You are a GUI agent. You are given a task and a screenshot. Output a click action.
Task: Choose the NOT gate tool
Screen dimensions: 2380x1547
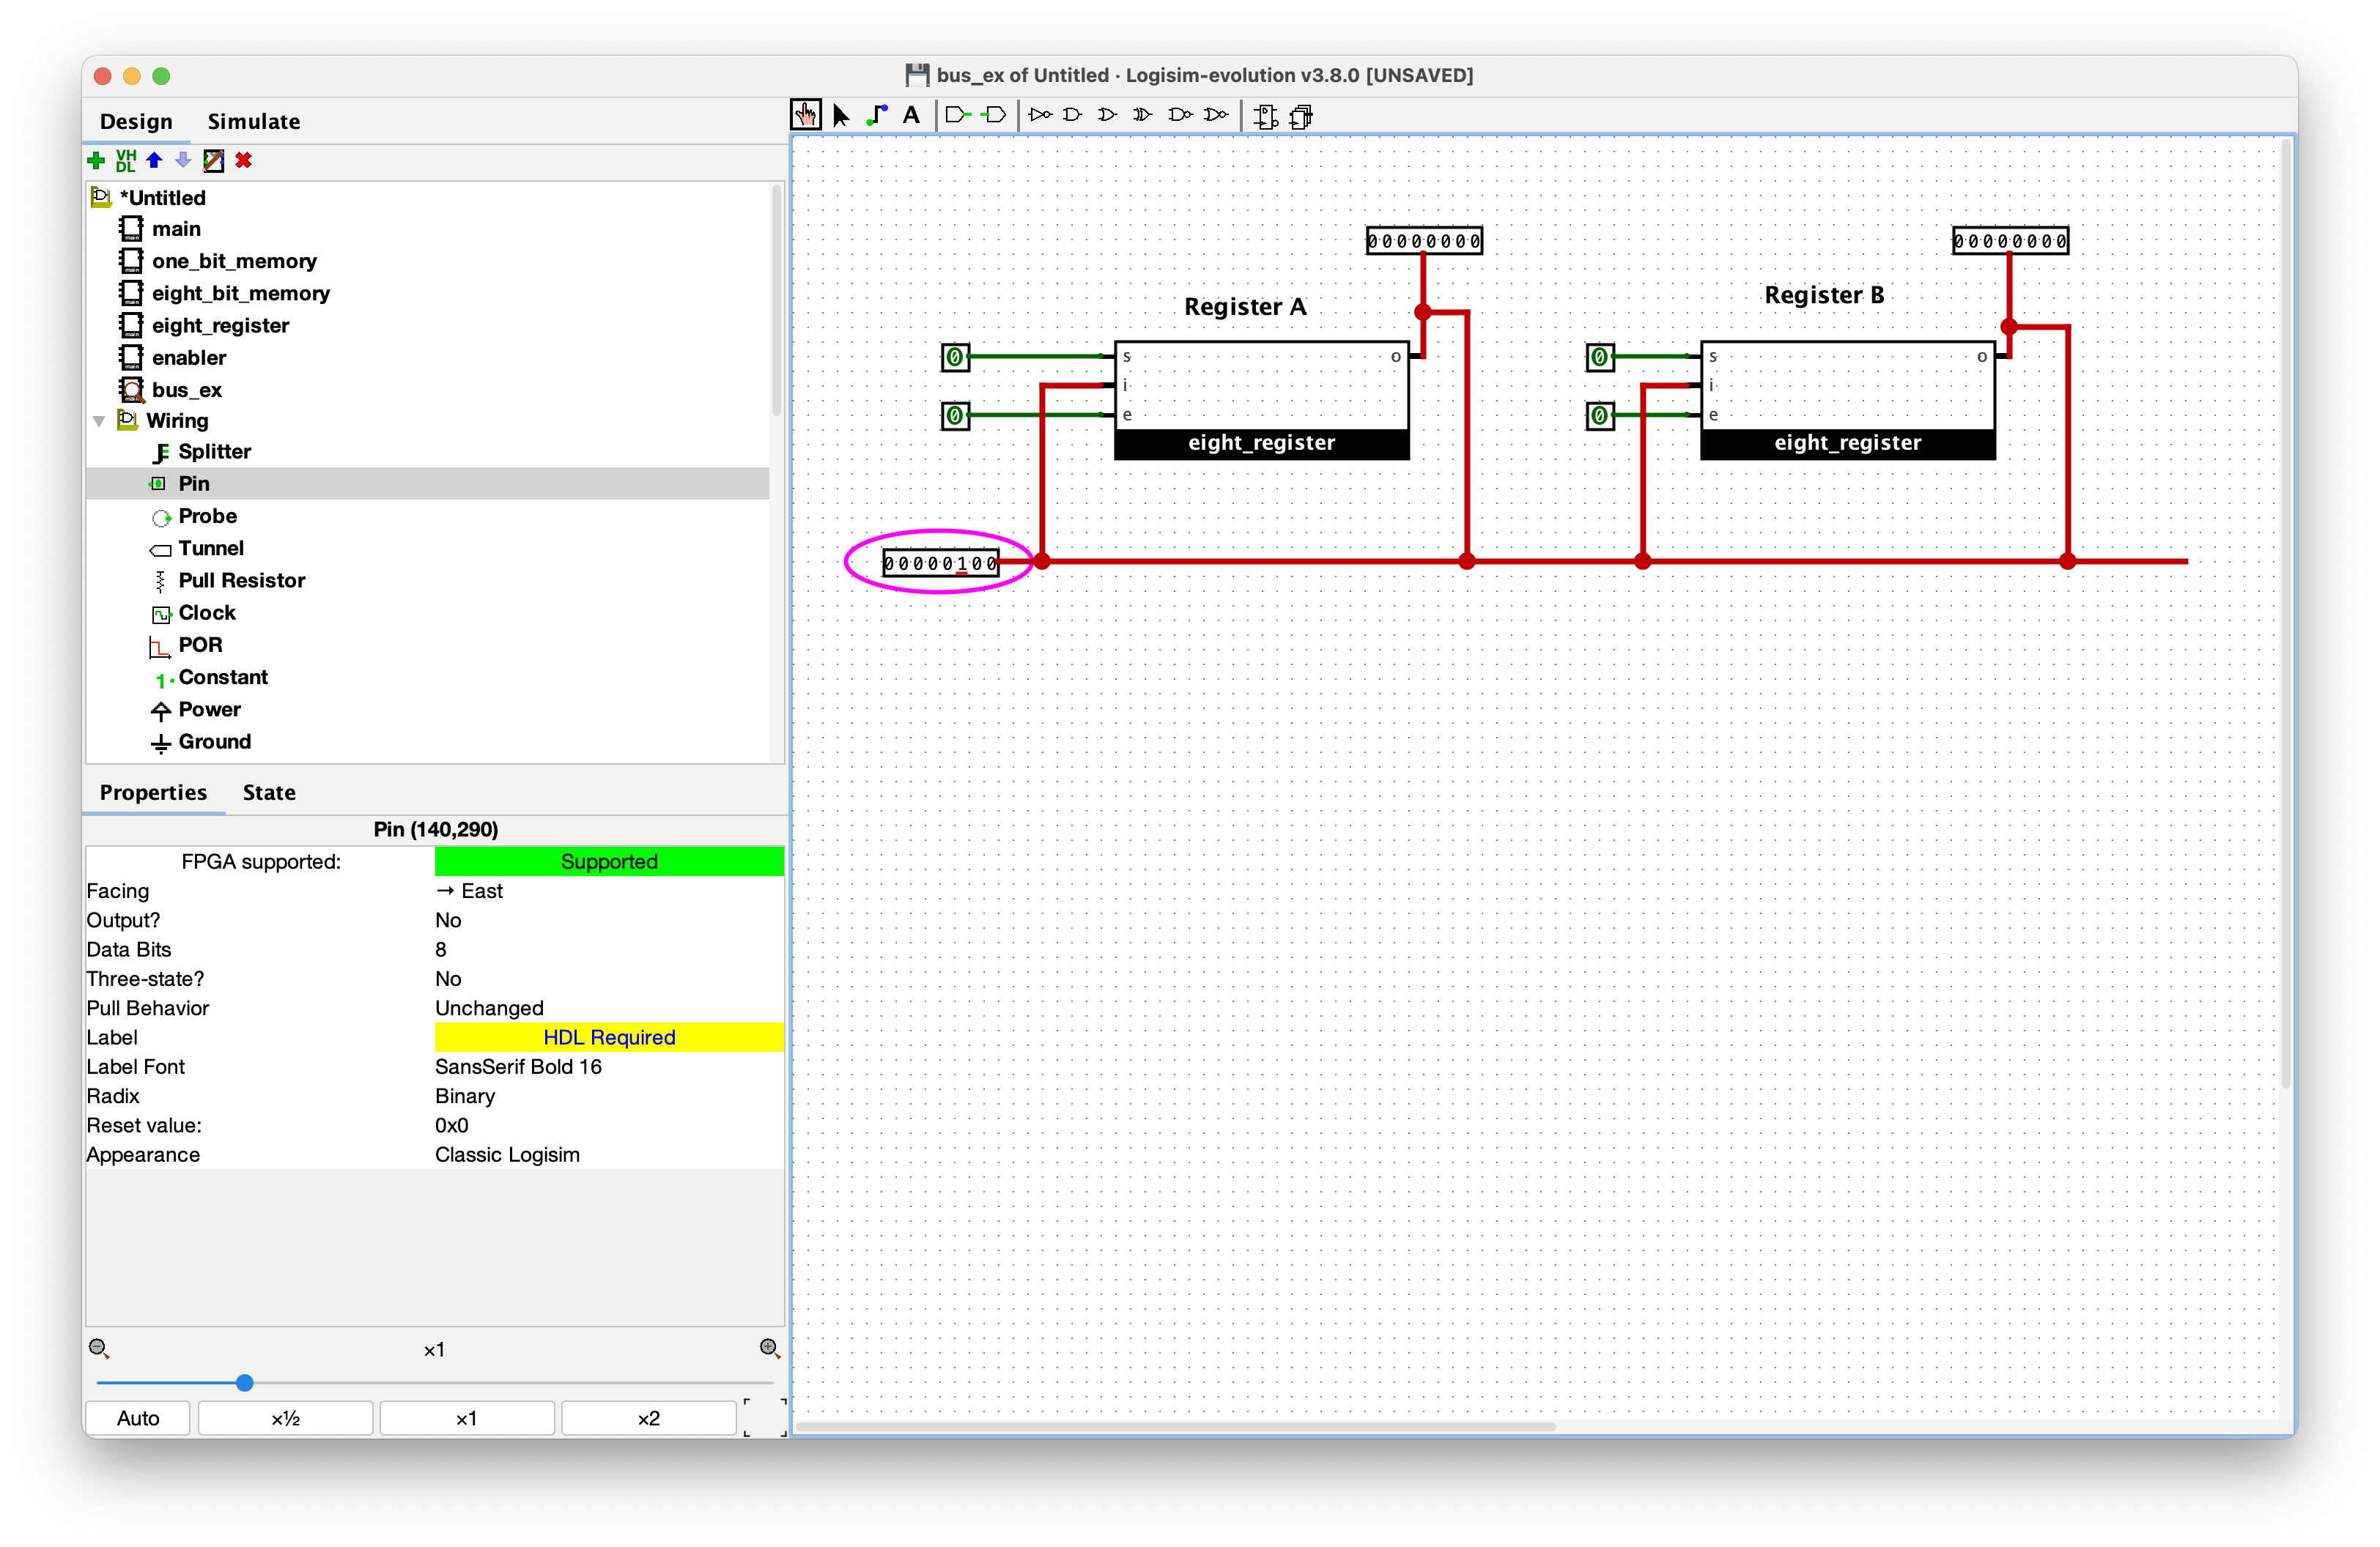[x=1040, y=115]
